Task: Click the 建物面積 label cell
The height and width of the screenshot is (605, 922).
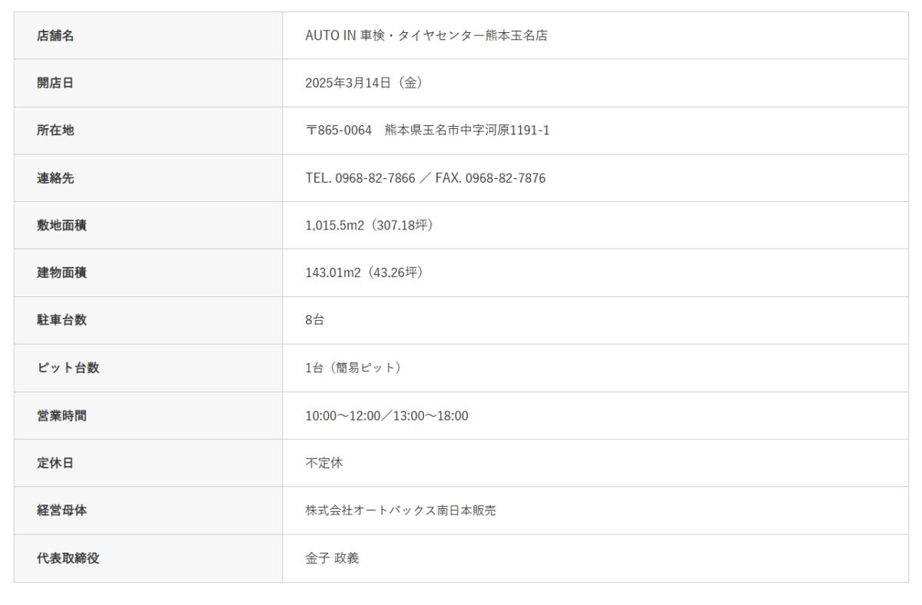Action: (61, 273)
